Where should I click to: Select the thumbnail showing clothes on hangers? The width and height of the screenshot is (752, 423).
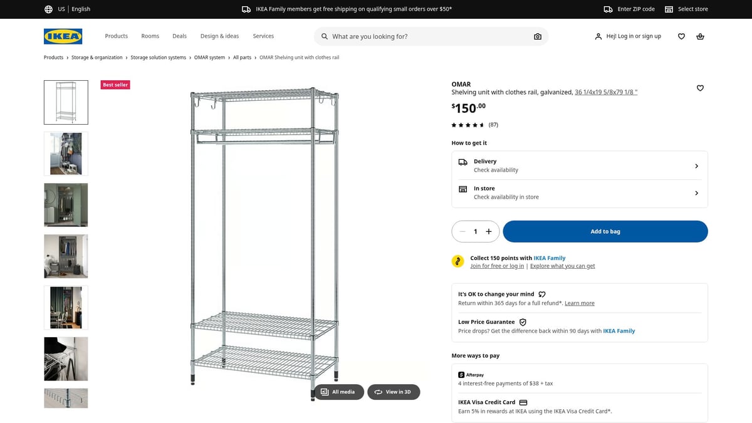tap(66, 256)
